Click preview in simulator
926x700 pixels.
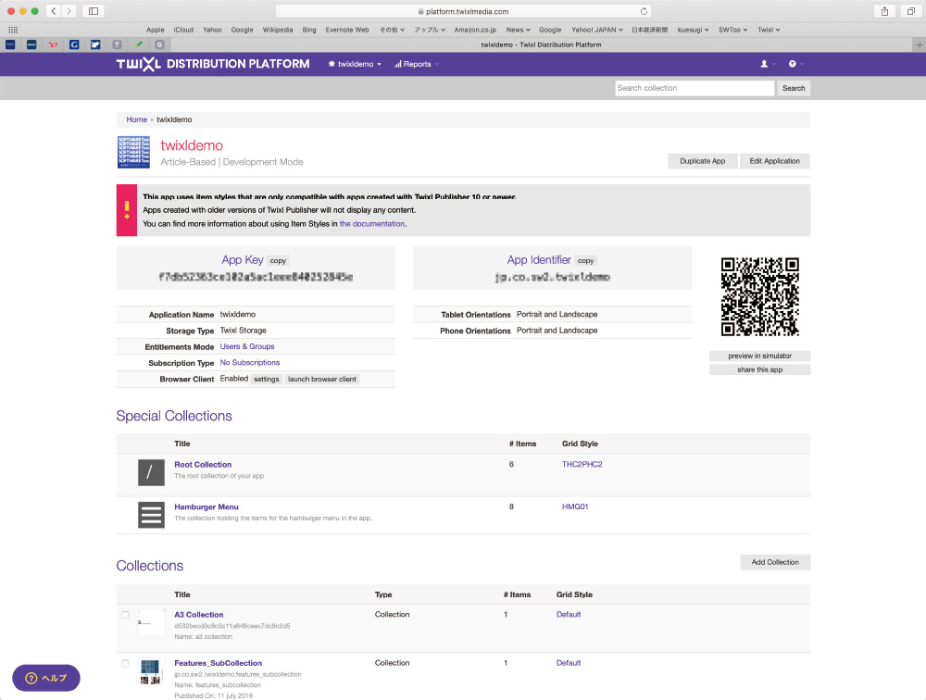(759, 356)
